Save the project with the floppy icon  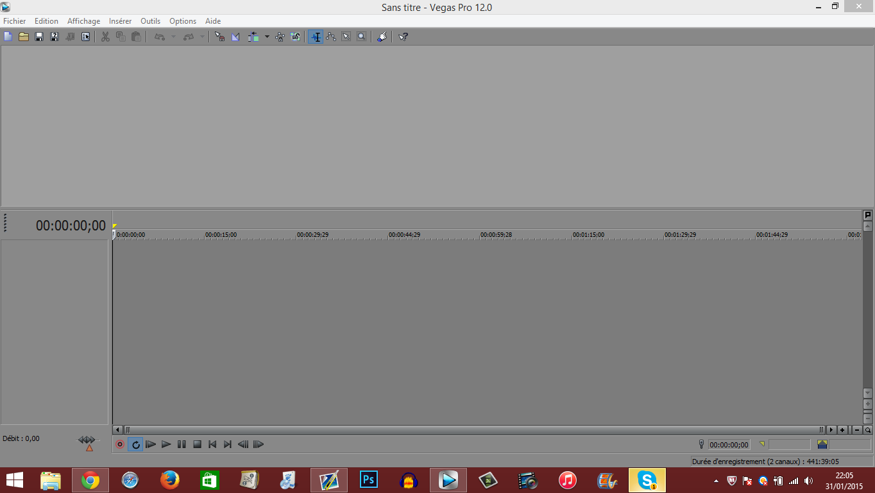39,37
